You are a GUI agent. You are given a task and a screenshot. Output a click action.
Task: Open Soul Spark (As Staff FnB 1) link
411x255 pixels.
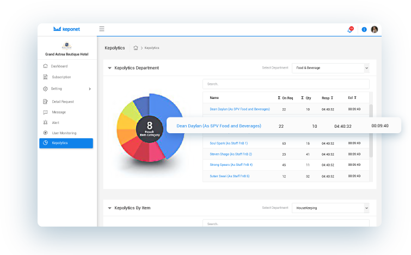pyautogui.click(x=229, y=144)
